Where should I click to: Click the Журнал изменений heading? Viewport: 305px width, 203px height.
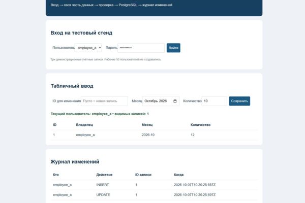[x=75, y=162]
